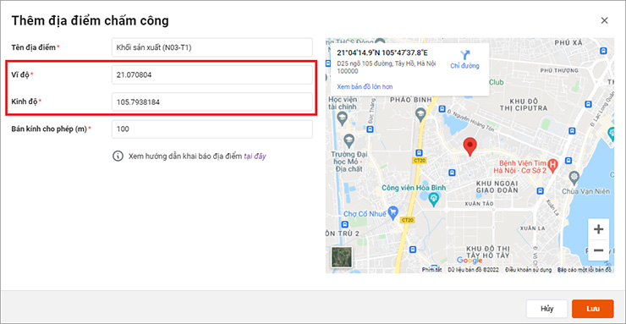The width and height of the screenshot is (626, 324).
Task: Open the 'tại đây' guide link
Action: pyautogui.click(x=255, y=156)
